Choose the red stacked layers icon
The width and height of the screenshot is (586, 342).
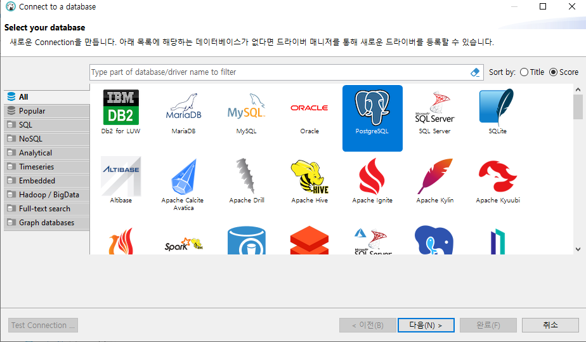[x=309, y=240]
